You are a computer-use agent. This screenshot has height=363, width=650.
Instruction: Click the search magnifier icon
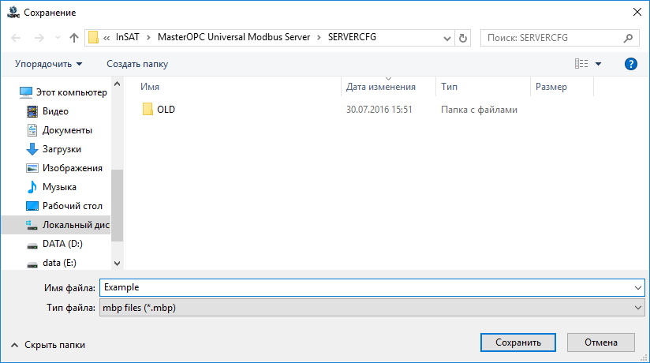(x=629, y=38)
